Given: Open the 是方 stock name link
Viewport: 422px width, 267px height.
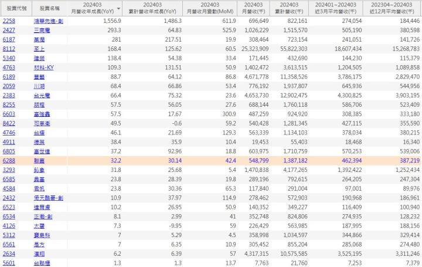Looking at the screenshot, I should tap(39, 245).
